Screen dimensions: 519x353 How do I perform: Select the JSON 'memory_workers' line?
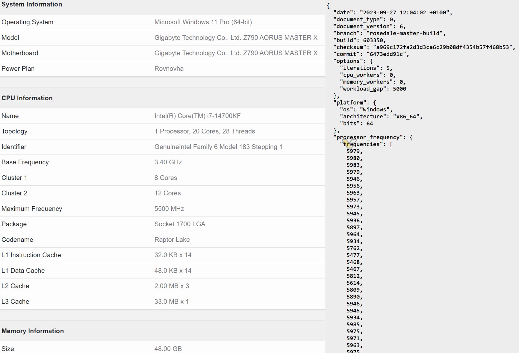pos(373,82)
